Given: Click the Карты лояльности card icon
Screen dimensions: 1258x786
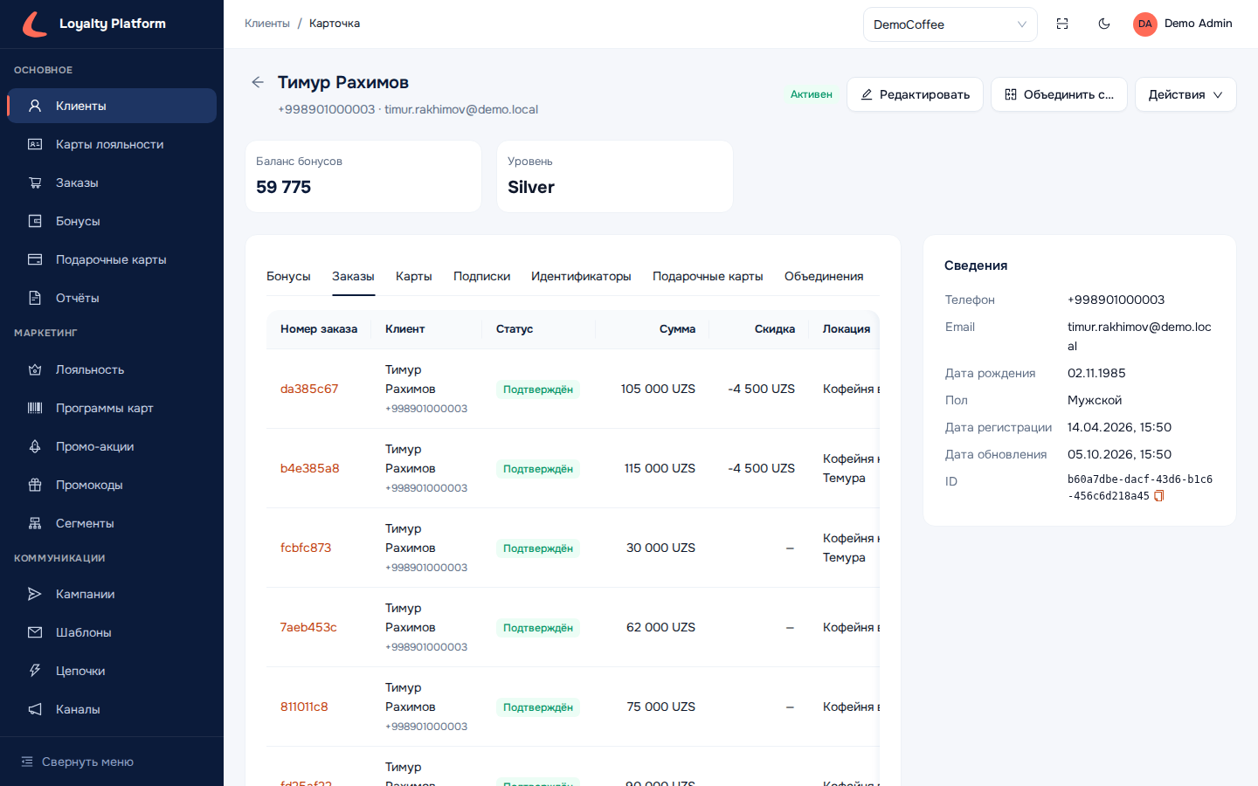Looking at the screenshot, I should 35,144.
